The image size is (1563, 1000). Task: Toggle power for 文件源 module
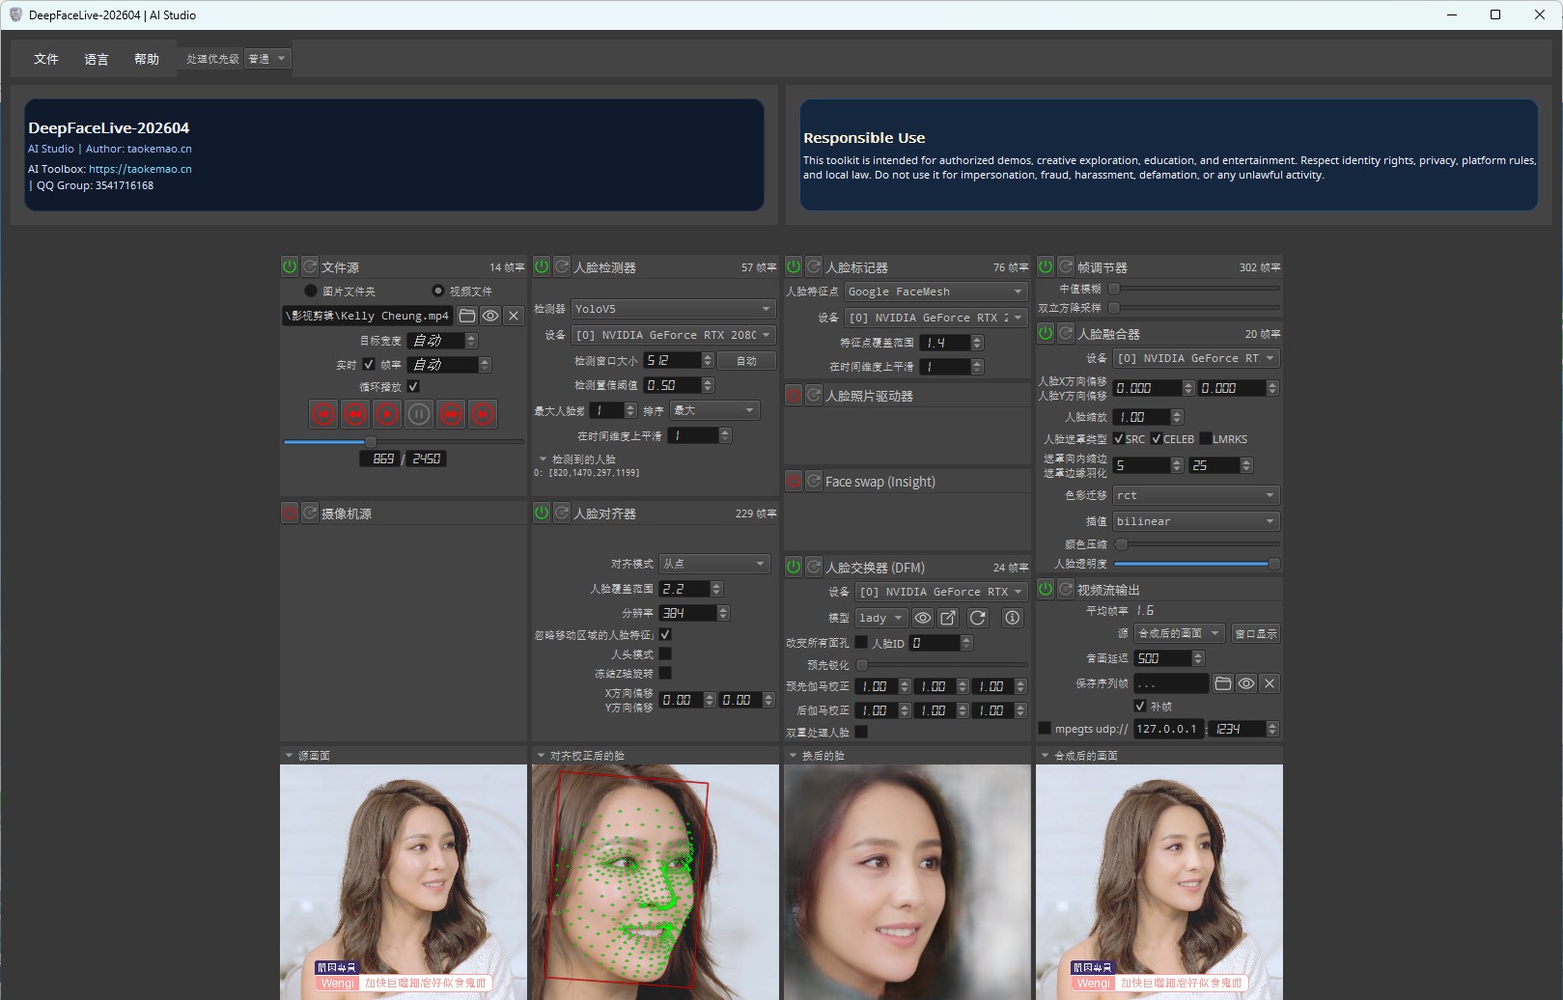pyautogui.click(x=290, y=266)
